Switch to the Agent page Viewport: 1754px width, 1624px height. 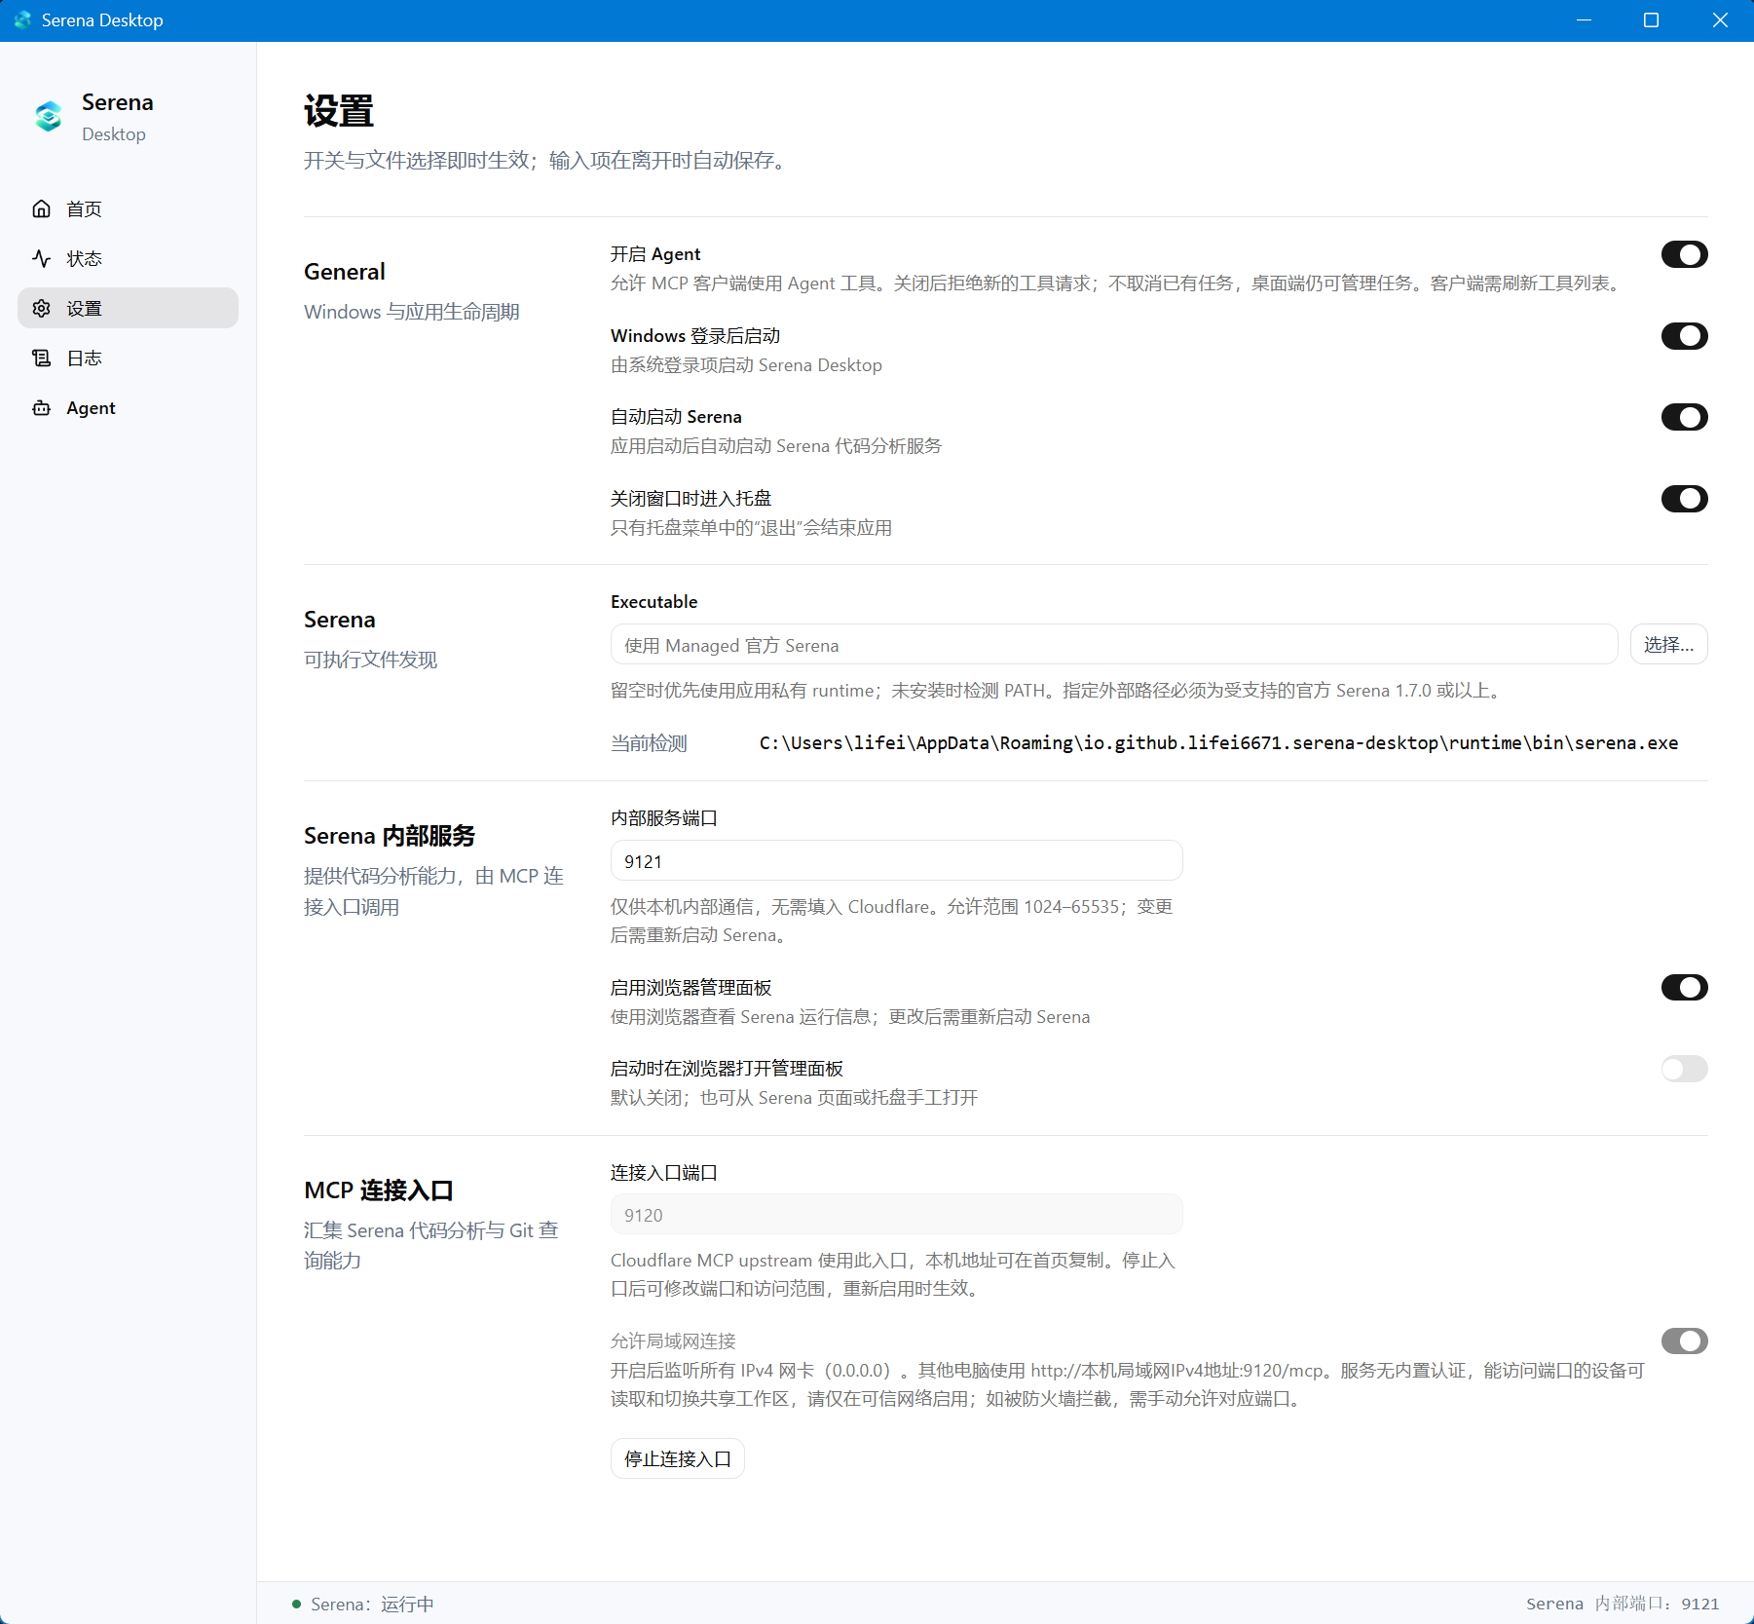[x=128, y=407]
